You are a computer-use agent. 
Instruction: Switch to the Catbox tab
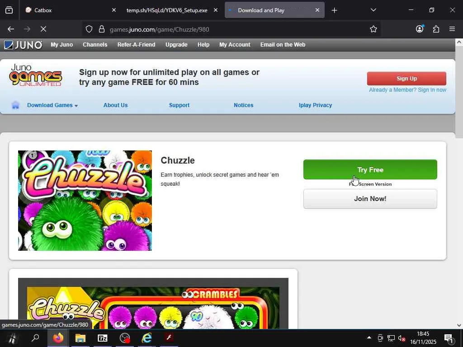point(71,10)
